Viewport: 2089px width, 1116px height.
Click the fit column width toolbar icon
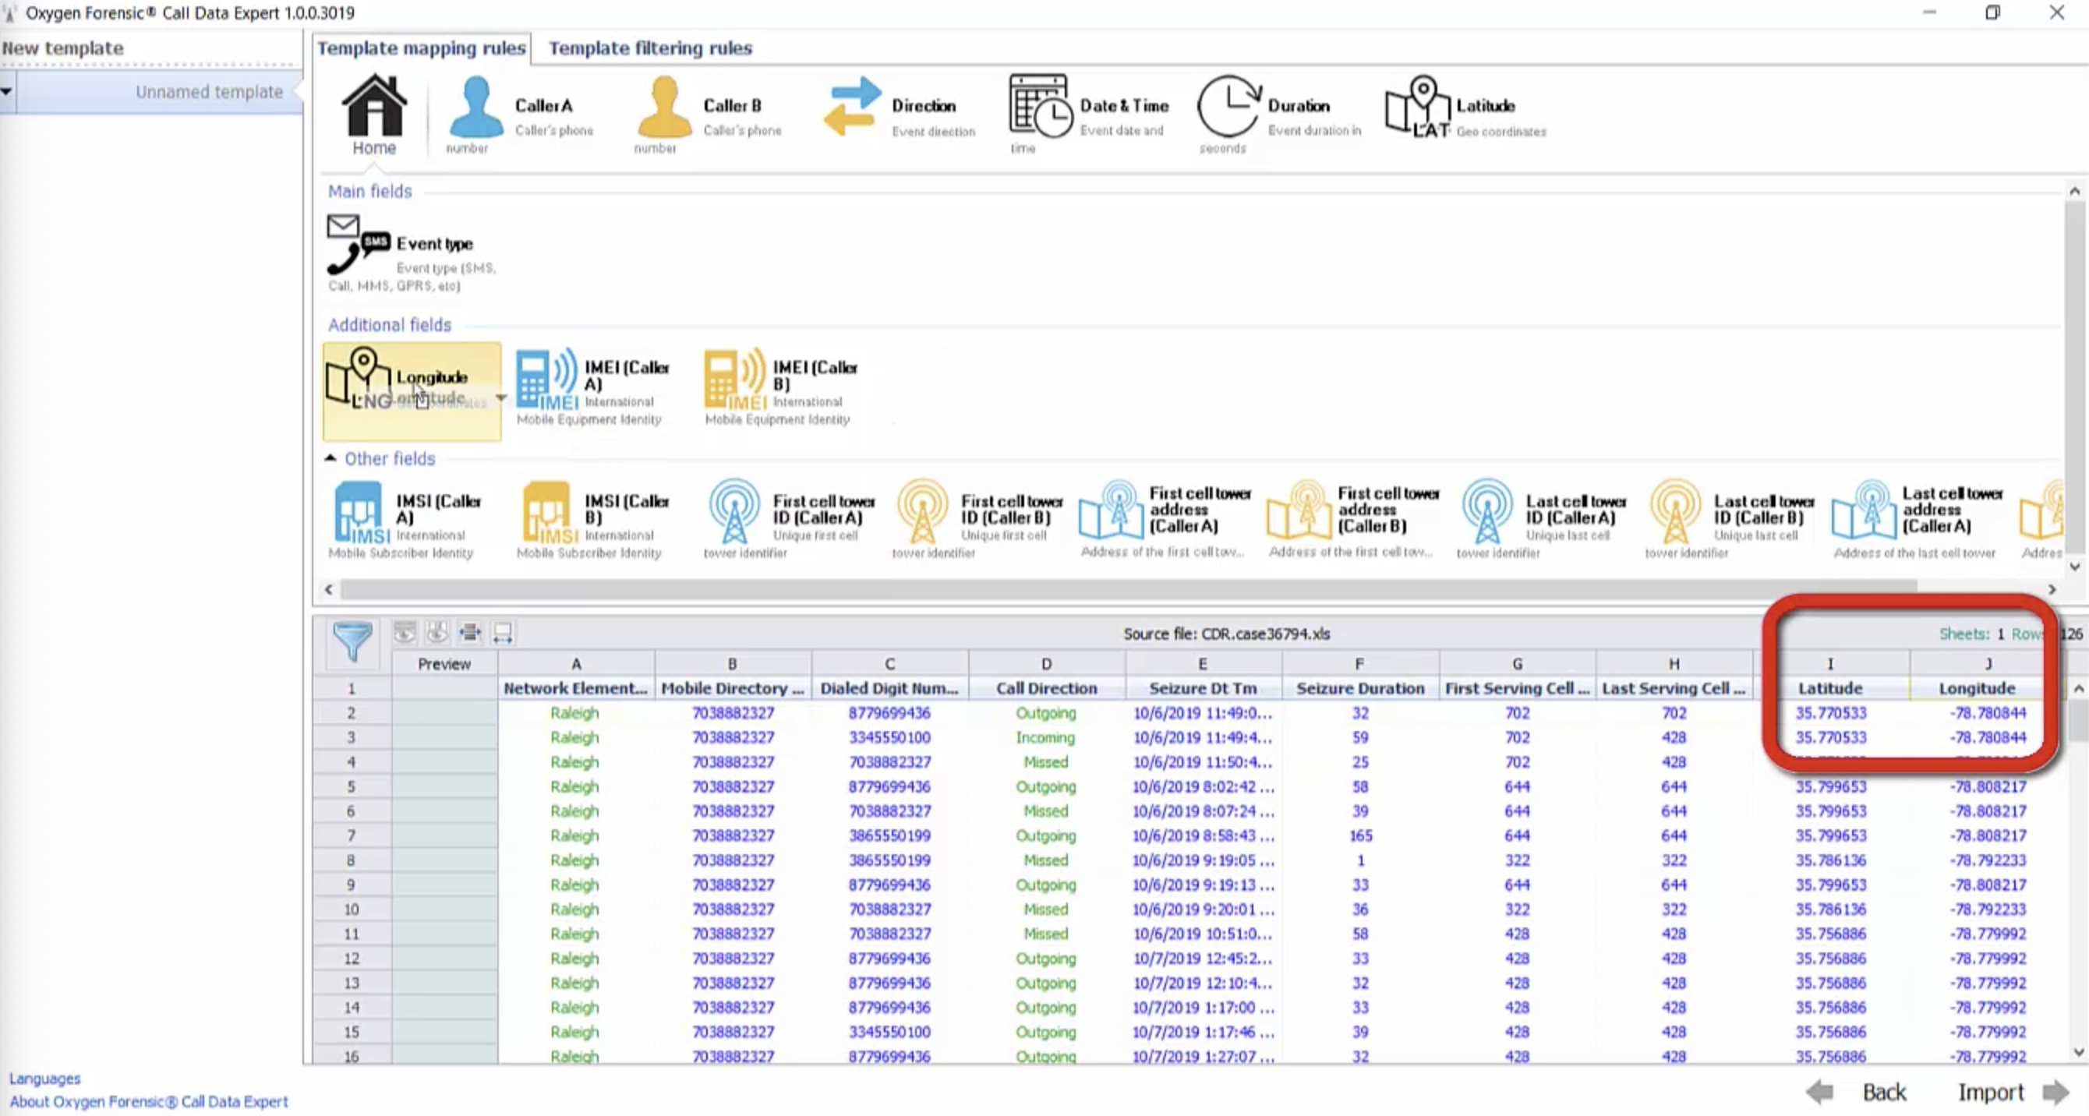[x=470, y=633]
